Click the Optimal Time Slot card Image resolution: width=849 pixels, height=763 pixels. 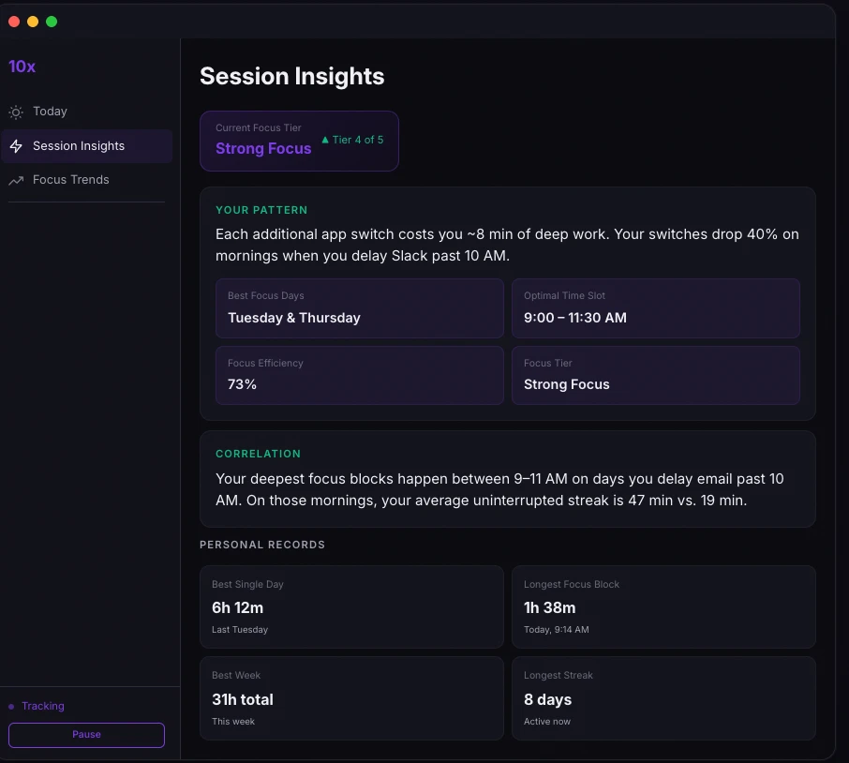coord(655,308)
